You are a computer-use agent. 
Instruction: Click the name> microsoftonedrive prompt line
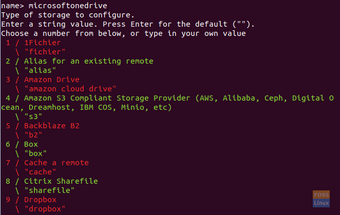click(54, 6)
